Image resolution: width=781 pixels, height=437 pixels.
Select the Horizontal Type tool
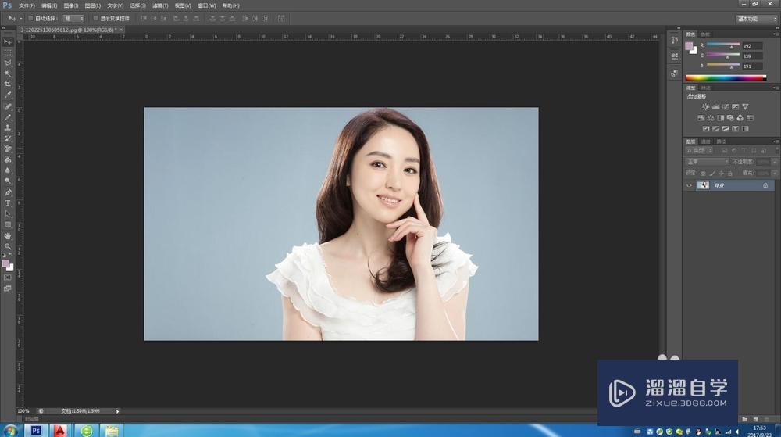click(8, 202)
